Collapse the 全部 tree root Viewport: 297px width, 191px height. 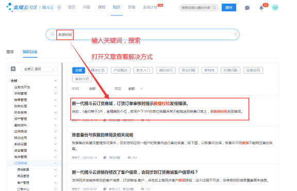55,81
